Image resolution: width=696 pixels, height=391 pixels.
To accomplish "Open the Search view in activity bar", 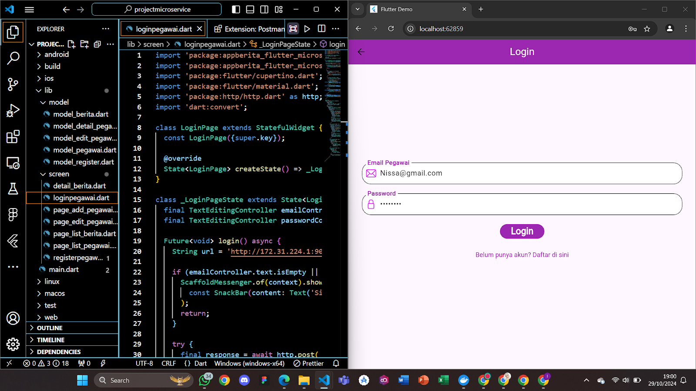I will 13,58.
